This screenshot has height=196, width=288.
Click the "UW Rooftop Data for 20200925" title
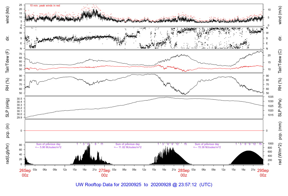click(108, 185)
